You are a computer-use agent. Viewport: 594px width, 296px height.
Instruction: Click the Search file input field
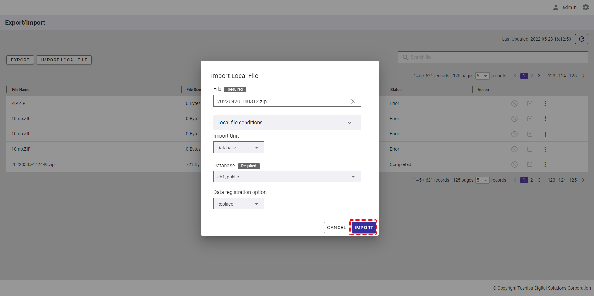[496, 57]
